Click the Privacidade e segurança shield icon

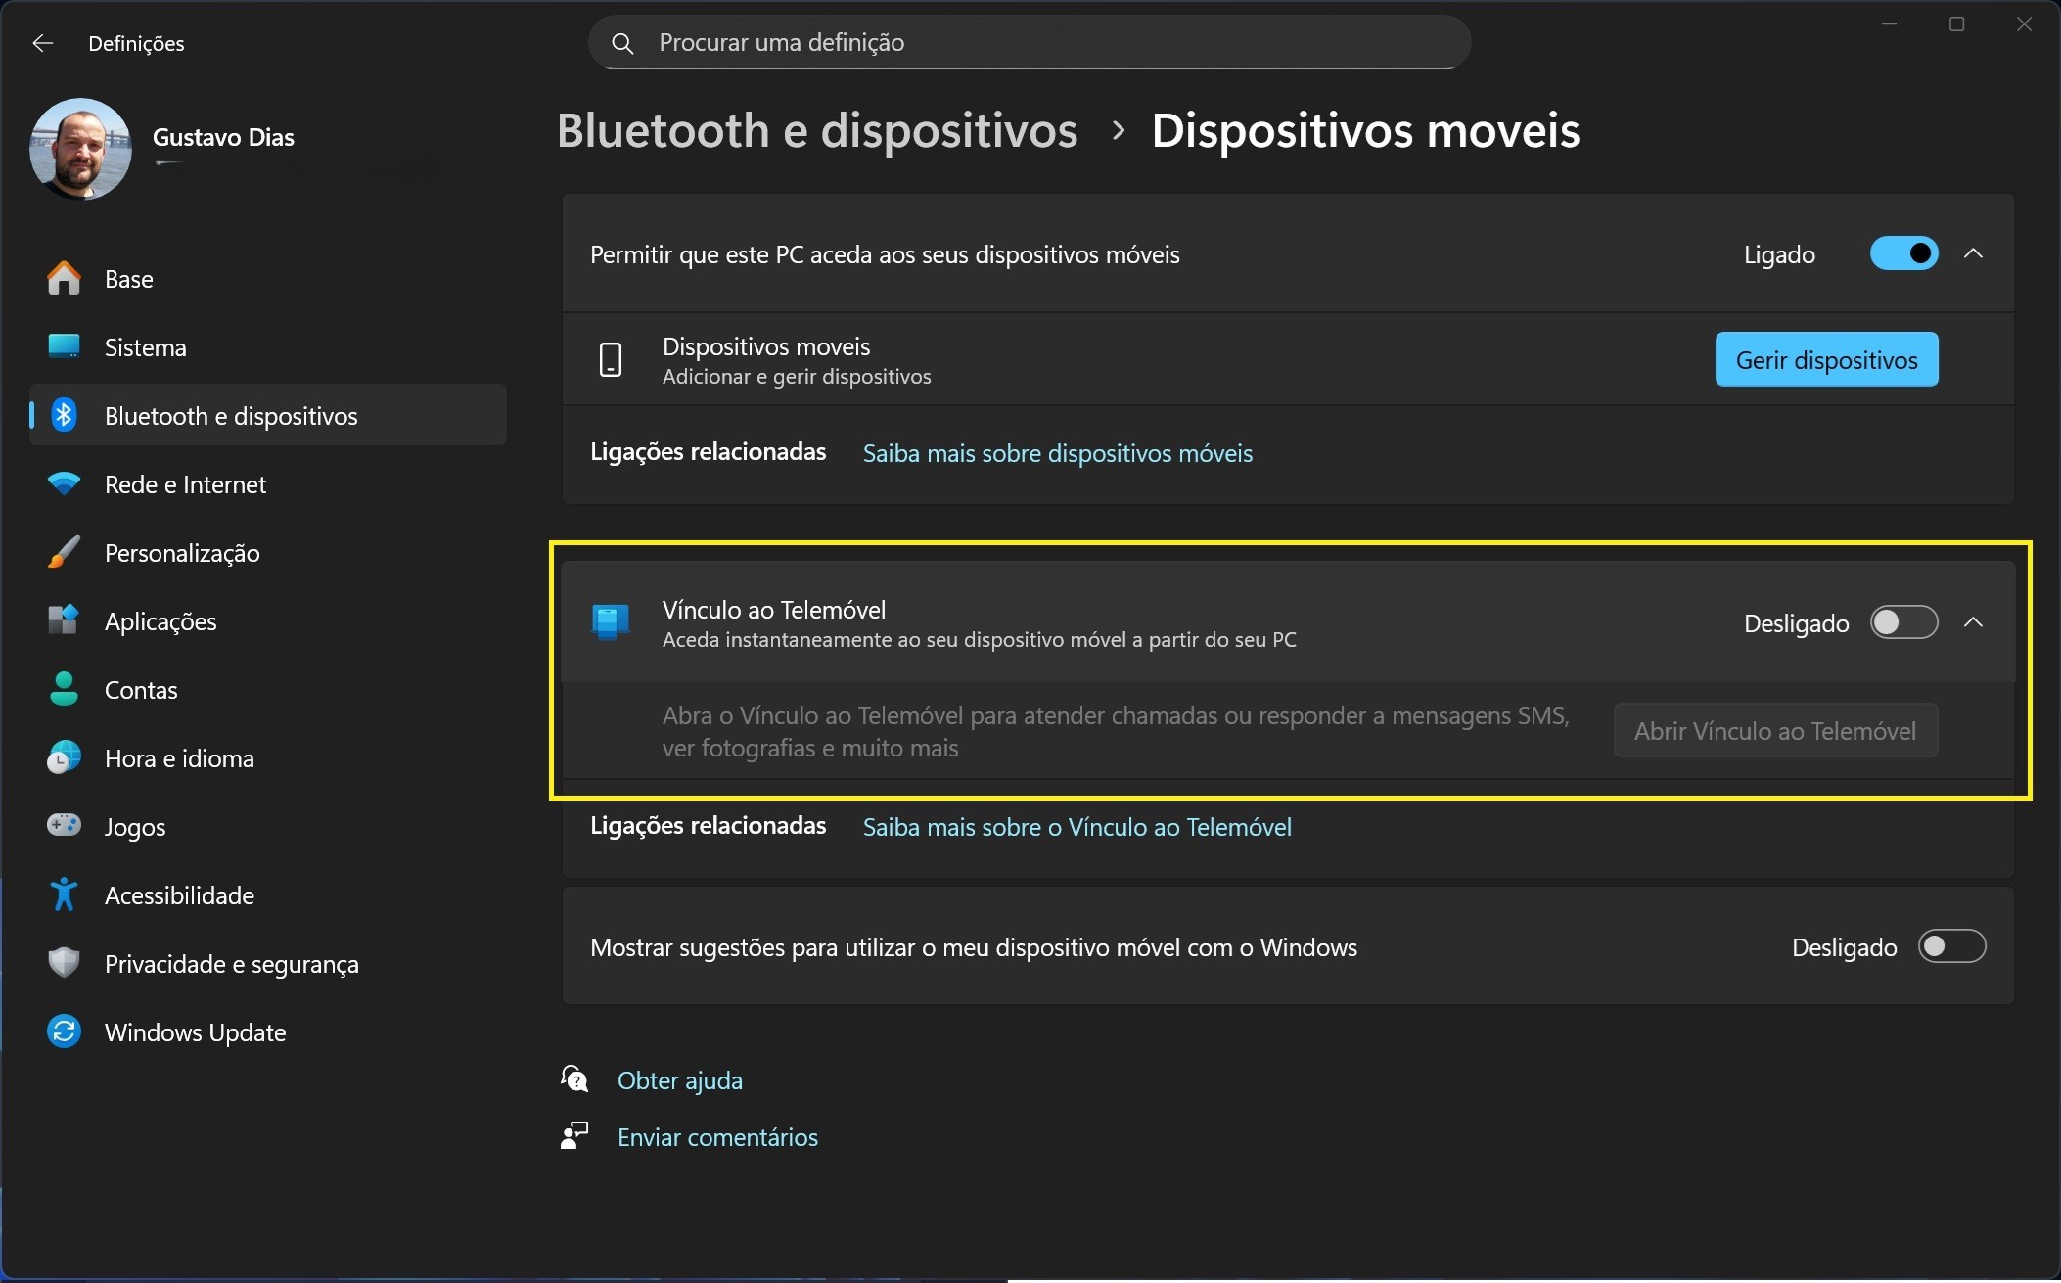click(x=64, y=963)
